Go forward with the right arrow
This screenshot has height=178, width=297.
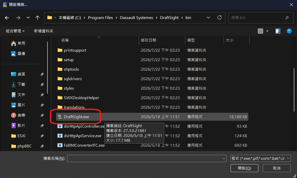pos(18,18)
